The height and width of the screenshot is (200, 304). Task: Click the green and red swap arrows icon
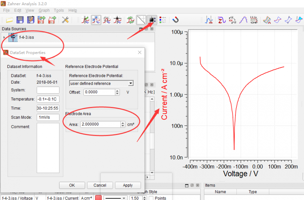130,20
